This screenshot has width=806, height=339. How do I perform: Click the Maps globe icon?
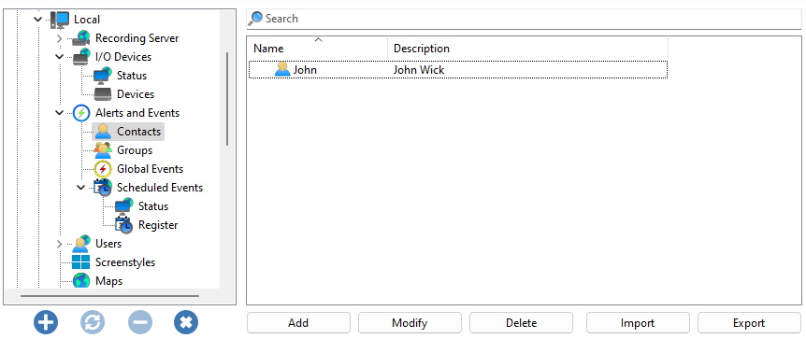81,280
